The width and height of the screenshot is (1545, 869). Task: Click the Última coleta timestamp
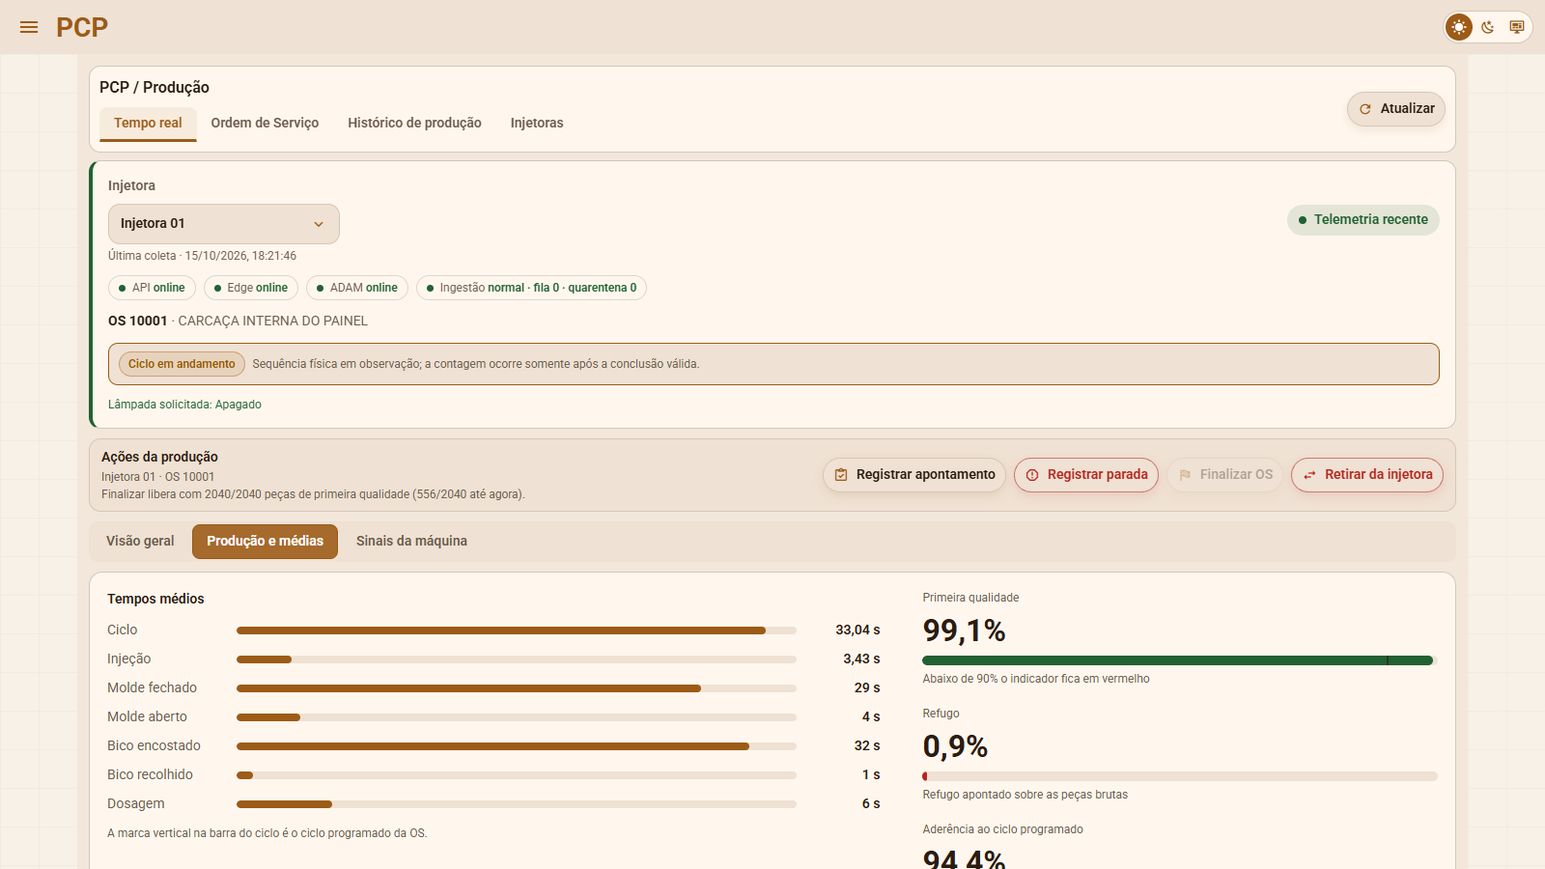pos(202,256)
